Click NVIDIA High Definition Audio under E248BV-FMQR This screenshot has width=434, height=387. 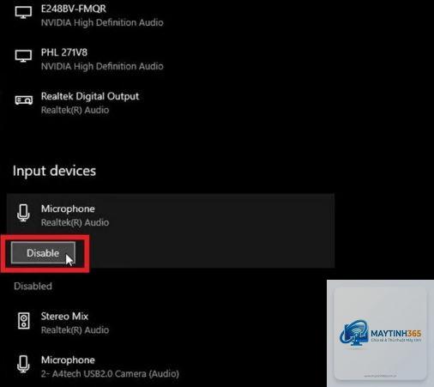(102, 22)
